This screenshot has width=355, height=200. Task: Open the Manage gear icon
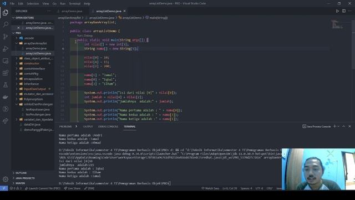pyautogui.click(x=6, y=179)
